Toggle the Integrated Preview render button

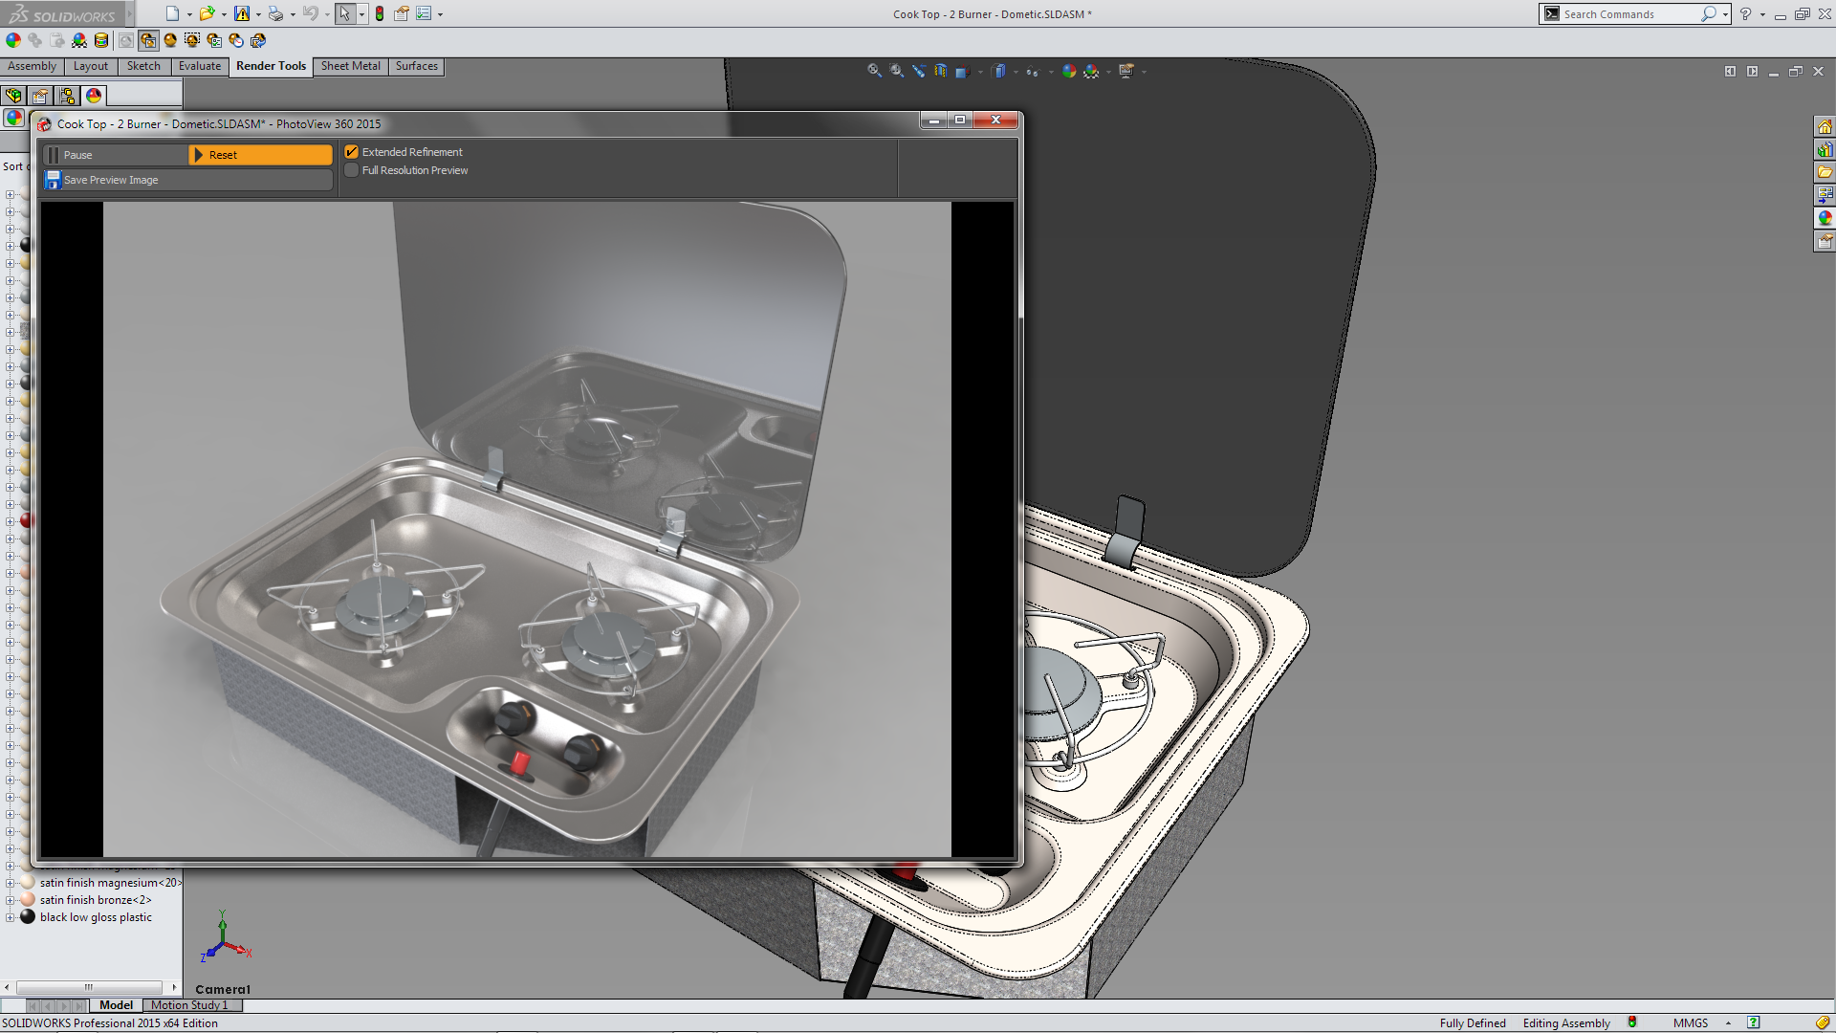(126, 40)
